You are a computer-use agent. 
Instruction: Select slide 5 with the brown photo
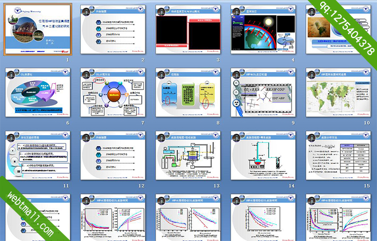[x=338, y=29]
